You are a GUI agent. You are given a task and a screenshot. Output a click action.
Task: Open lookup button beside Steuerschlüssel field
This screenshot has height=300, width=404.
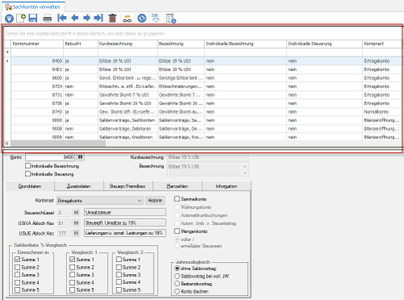click(76, 213)
